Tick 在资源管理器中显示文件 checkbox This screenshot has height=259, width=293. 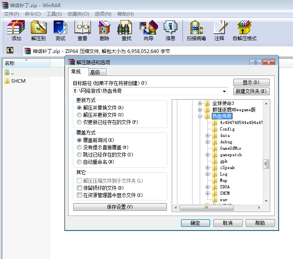point(79,195)
